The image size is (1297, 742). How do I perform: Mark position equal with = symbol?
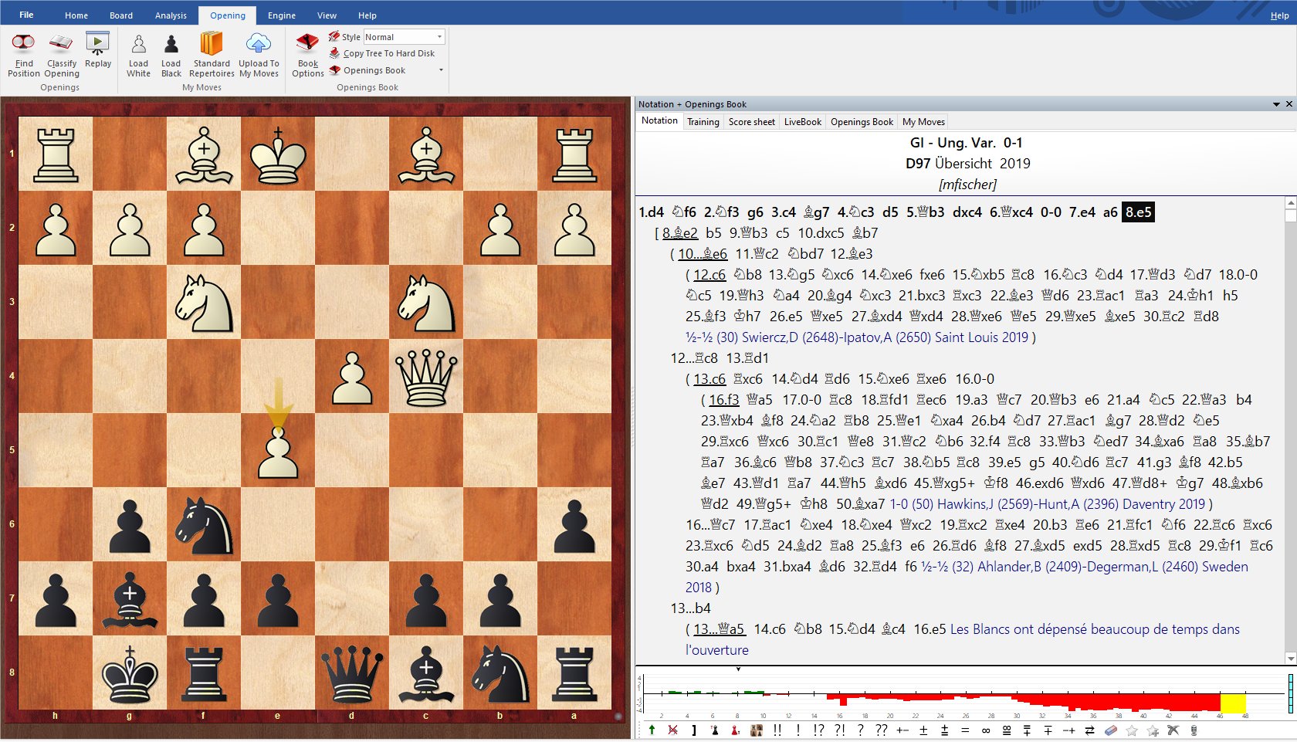coord(965,730)
